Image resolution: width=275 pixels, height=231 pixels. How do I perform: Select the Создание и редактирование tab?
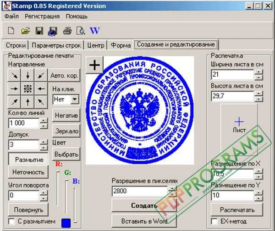[x=176, y=44]
